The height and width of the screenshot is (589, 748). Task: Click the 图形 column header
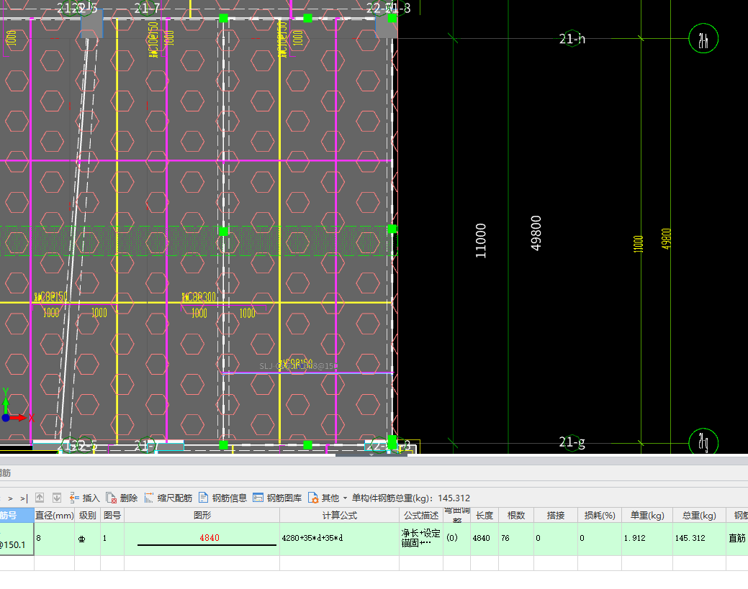(x=202, y=515)
